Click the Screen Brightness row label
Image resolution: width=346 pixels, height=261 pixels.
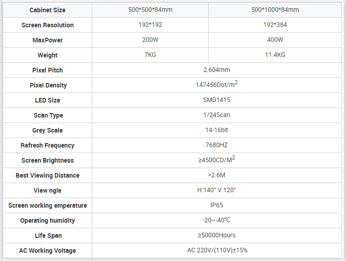point(48,160)
